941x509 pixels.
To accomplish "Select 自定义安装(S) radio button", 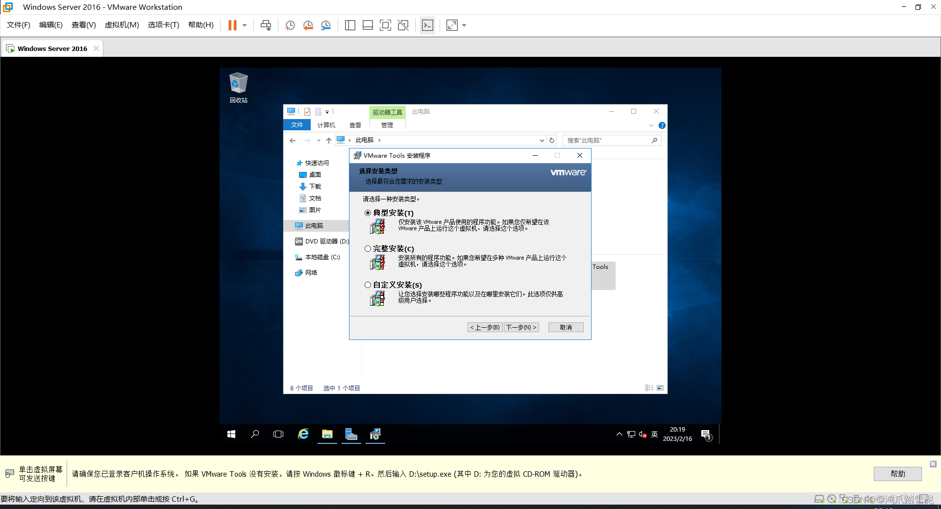I will 368,285.
